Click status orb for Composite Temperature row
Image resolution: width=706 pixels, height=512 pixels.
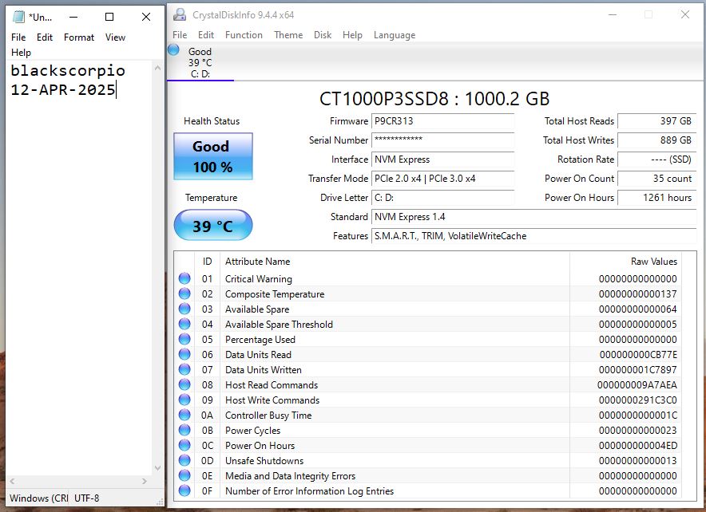(x=184, y=293)
